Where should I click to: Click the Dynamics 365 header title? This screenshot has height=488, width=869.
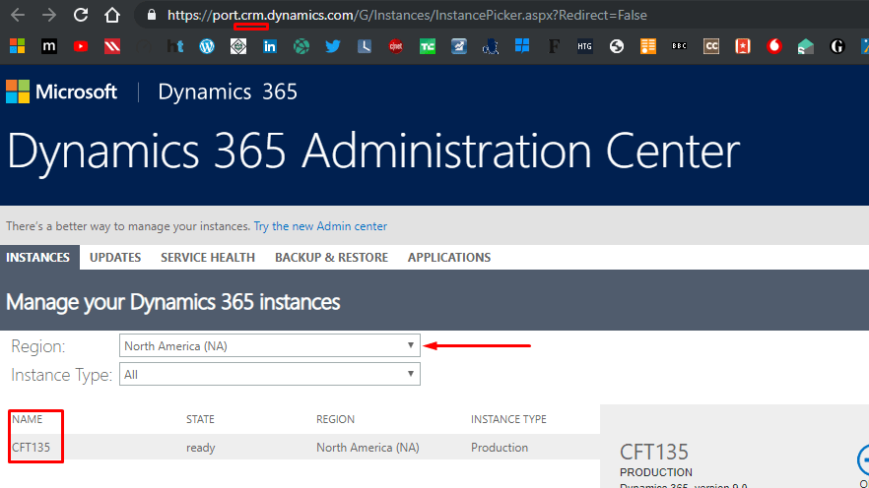228,91
